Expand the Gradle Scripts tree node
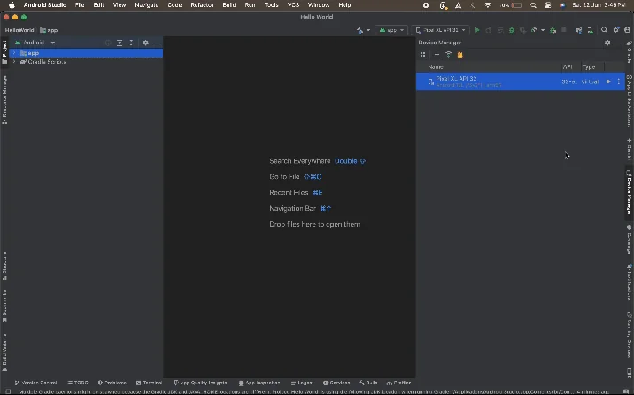This screenshot has width=634, height=395. tap(14, 62)
